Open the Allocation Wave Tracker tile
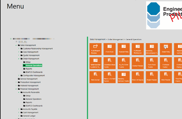 point(109,63)
